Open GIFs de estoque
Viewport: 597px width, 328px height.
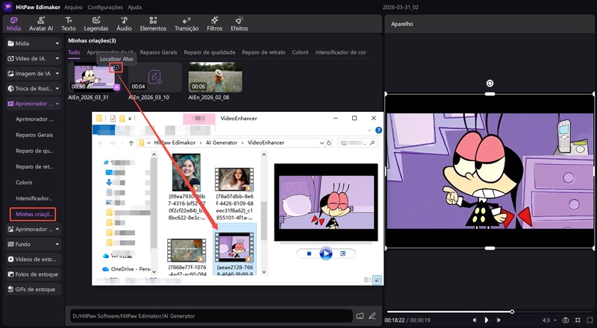coord(34,289)
